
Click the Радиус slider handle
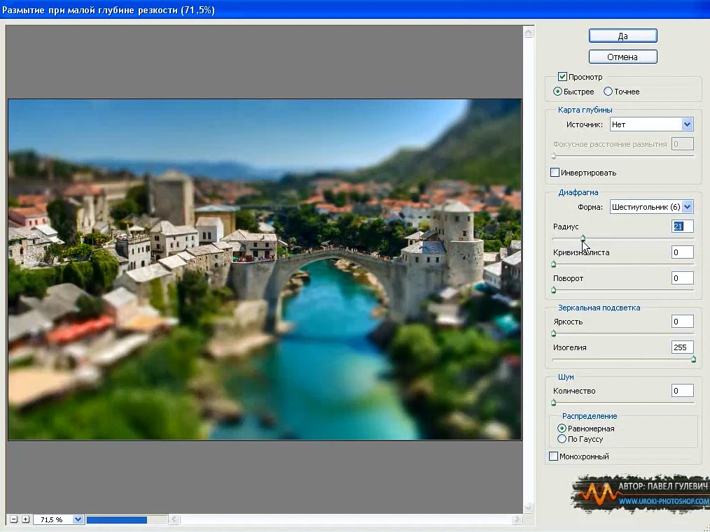pos(583,238)
